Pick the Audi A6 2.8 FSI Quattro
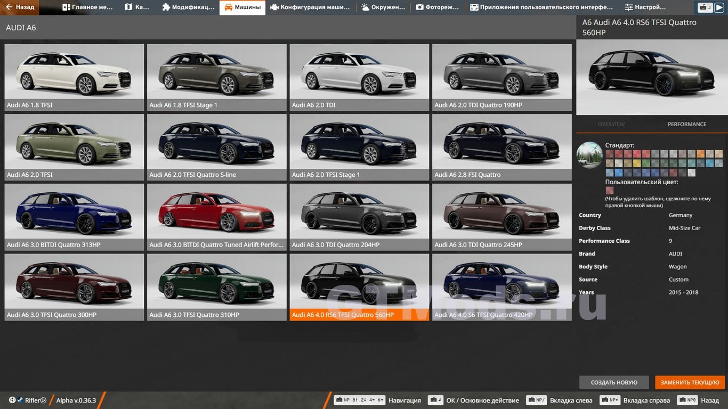Viewport: 728px width, 409px height. tap(502, 147)
